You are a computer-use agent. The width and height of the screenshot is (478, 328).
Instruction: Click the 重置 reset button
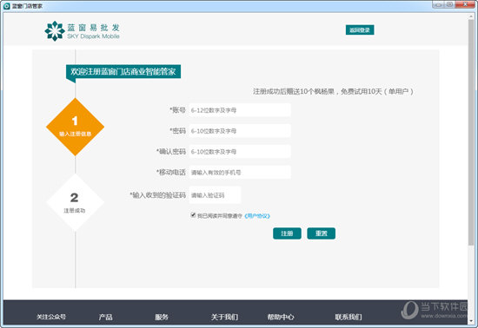[x=321, y=233]
